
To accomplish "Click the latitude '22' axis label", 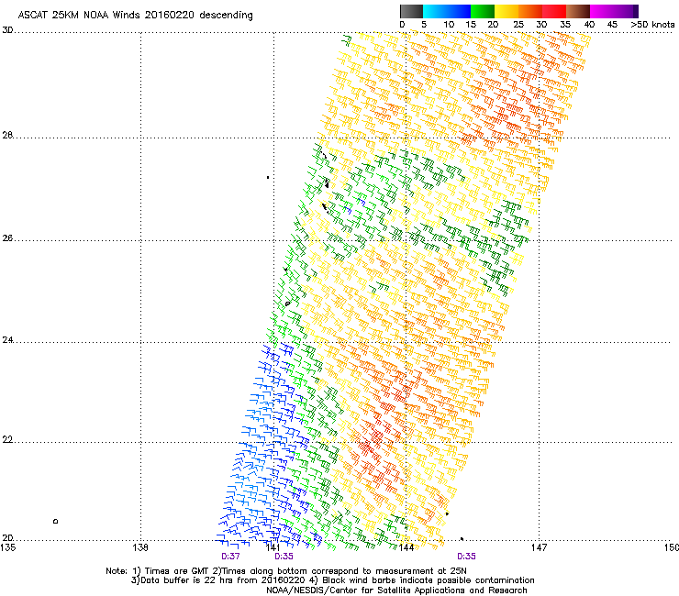I will (x=7, y=439).
